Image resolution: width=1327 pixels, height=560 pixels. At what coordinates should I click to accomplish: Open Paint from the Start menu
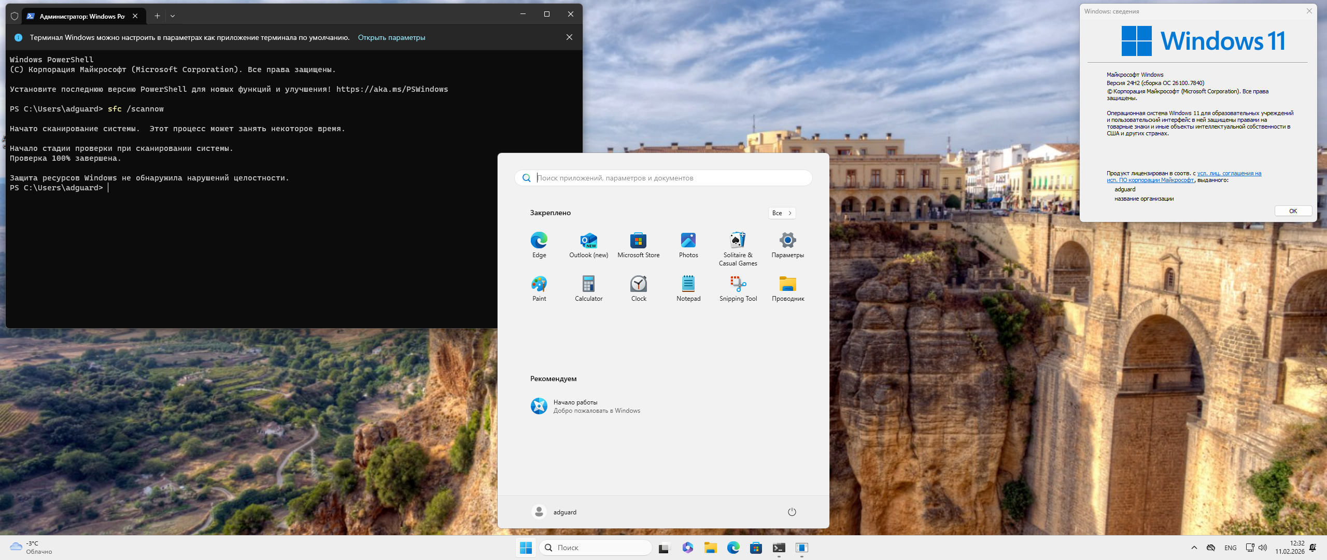[539, 284]
